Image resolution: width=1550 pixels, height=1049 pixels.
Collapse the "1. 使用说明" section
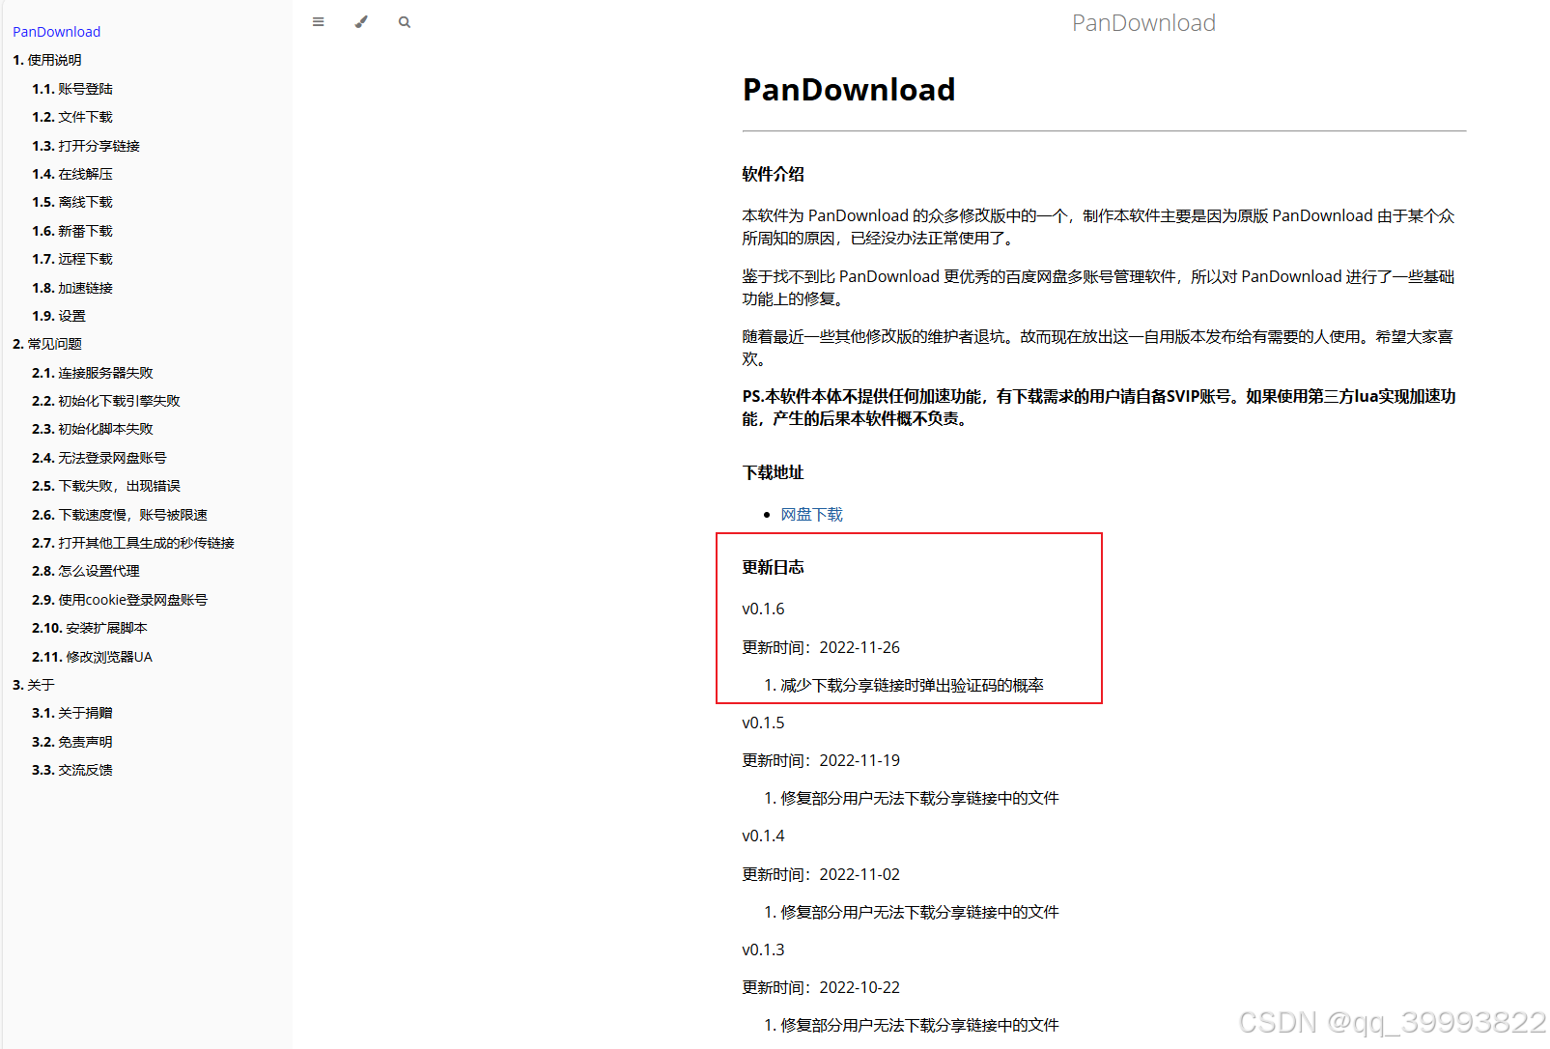[x=48, y=59]
